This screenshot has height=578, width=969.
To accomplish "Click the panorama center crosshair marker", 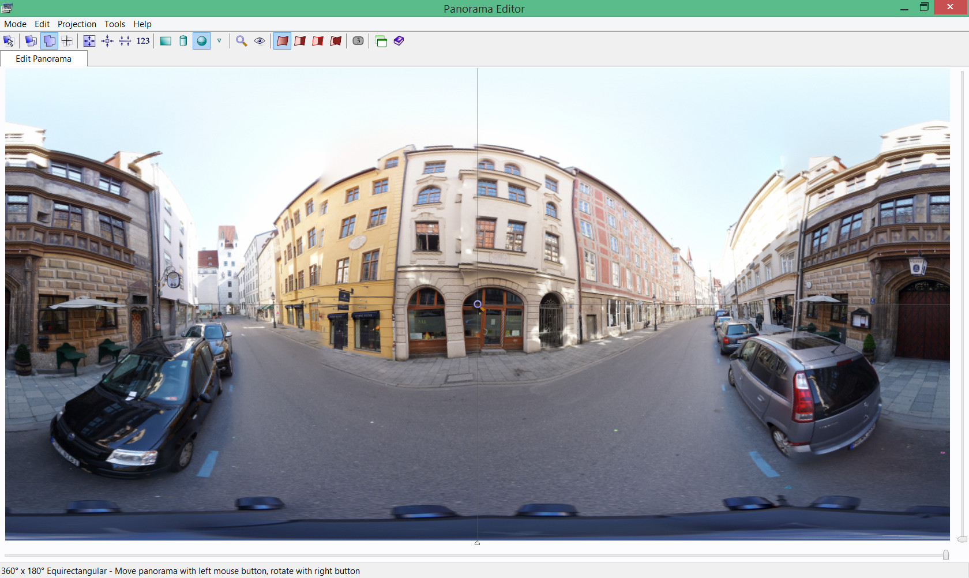I will point(478,304).
